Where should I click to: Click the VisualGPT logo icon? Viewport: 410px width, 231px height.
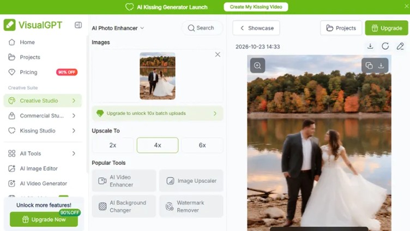10,25
